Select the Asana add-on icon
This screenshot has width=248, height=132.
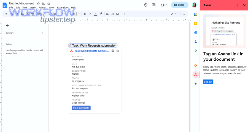coord(196,75)
